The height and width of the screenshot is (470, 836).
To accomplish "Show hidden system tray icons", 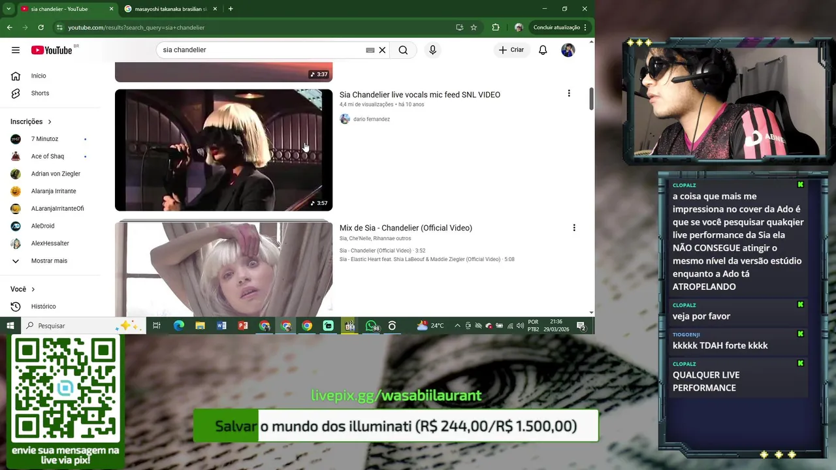I will 457,326.
